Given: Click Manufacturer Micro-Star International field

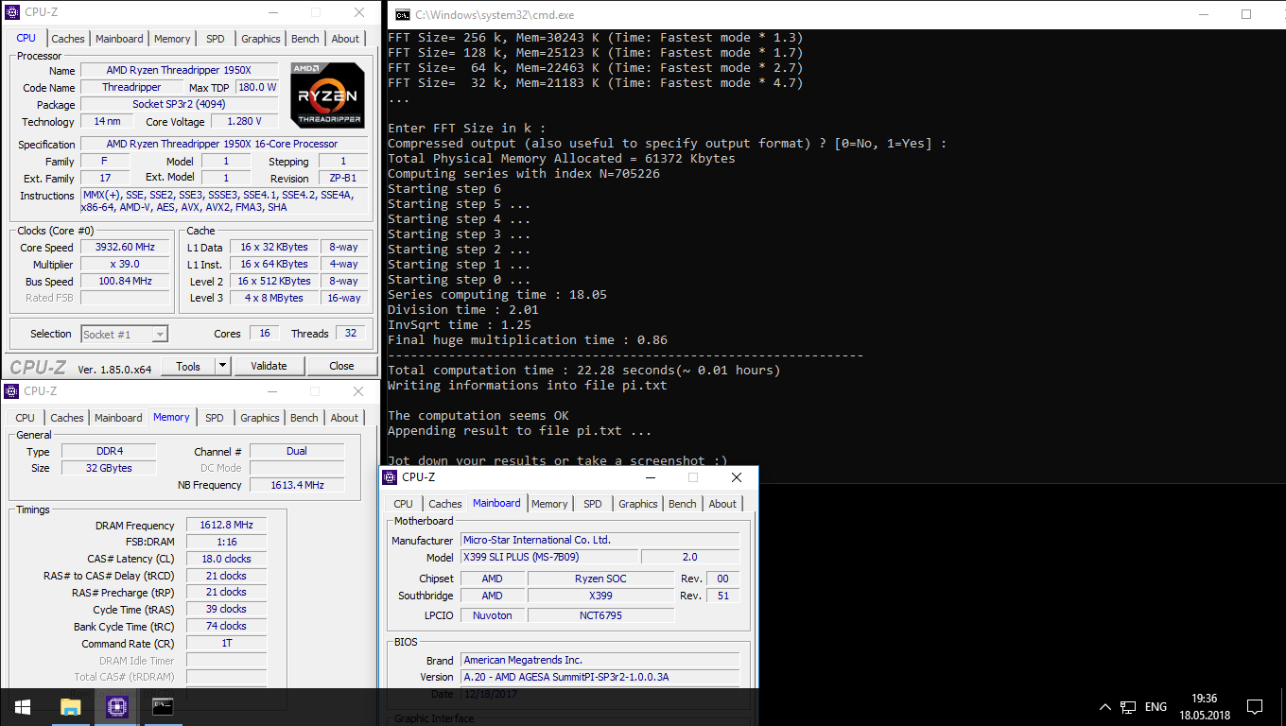Looking at the screenshot, I should pyautogui.click(x=600, y=540).
